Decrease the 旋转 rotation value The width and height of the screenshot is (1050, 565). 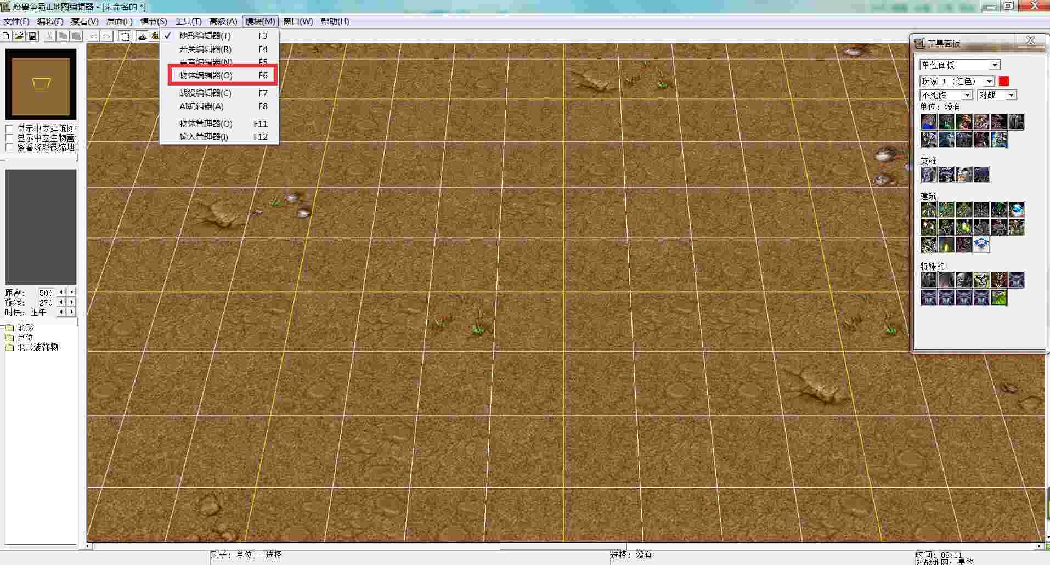[x=61, y=302]
